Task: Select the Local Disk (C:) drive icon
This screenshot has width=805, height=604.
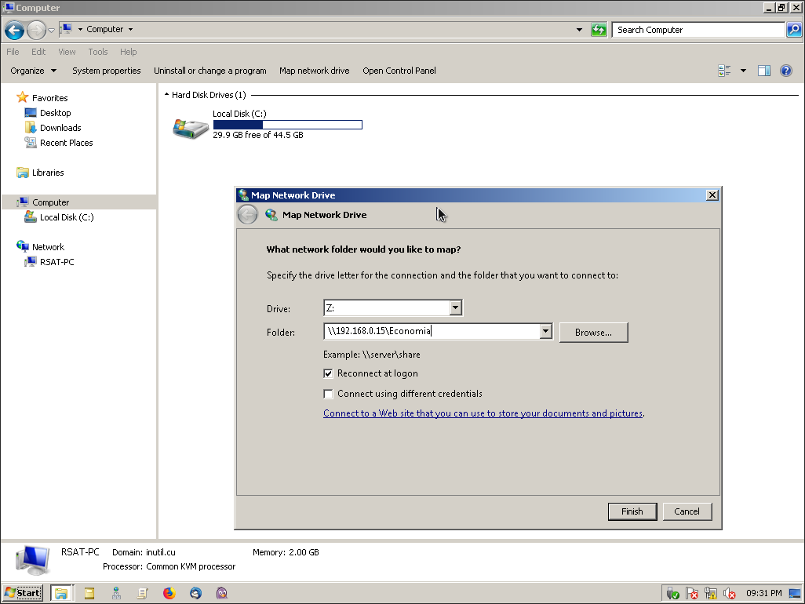Action: point(191,129)
